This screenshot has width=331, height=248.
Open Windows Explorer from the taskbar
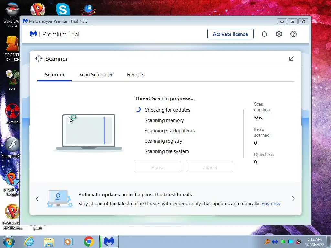tap(49, 242)
